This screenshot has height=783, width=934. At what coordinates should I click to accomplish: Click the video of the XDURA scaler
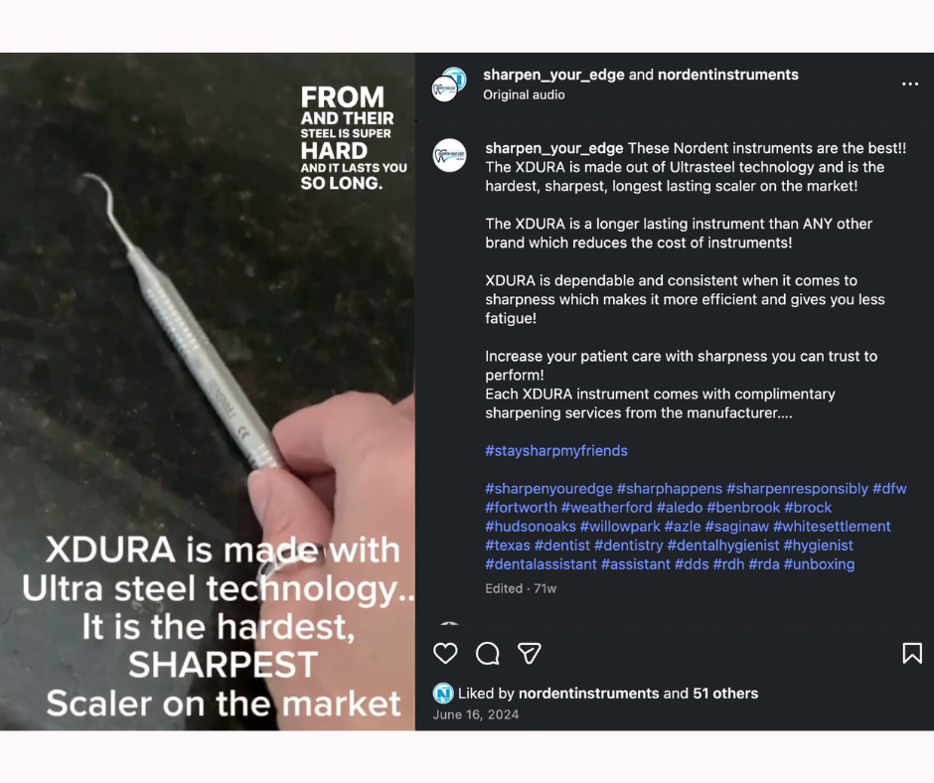click(x=208, y=391)
